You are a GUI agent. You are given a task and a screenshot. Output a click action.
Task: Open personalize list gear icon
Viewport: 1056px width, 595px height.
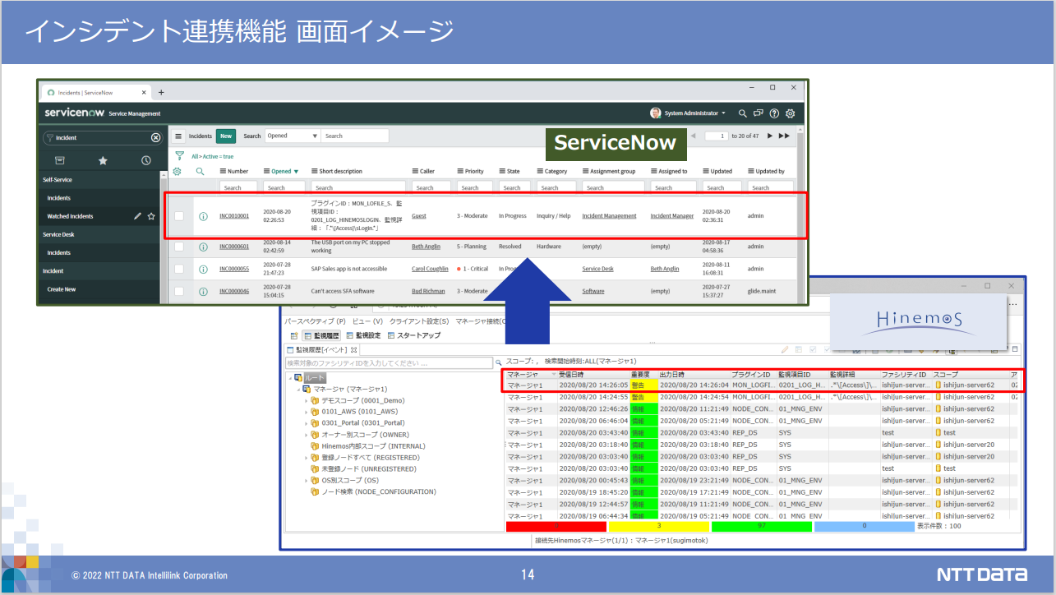point(177,172)
